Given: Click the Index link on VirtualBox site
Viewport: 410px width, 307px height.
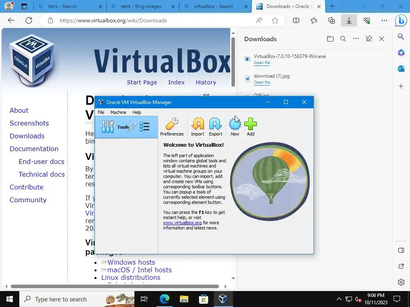Looking at the screenshot, I should coord(176,82).
